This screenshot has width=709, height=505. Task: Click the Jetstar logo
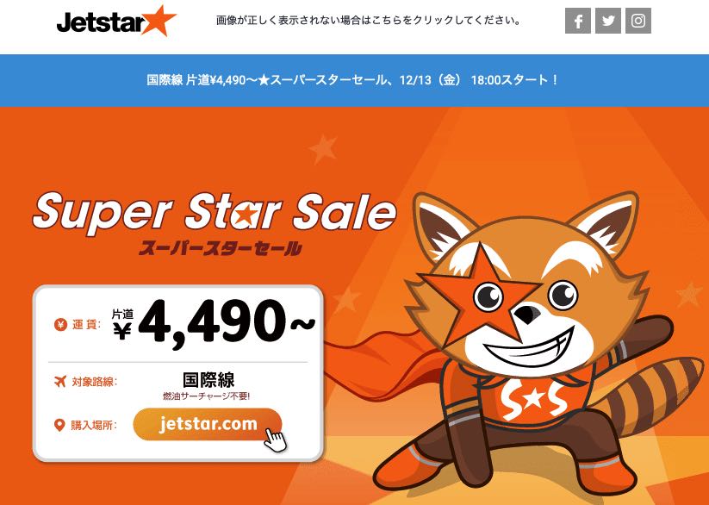pos(116,21)
